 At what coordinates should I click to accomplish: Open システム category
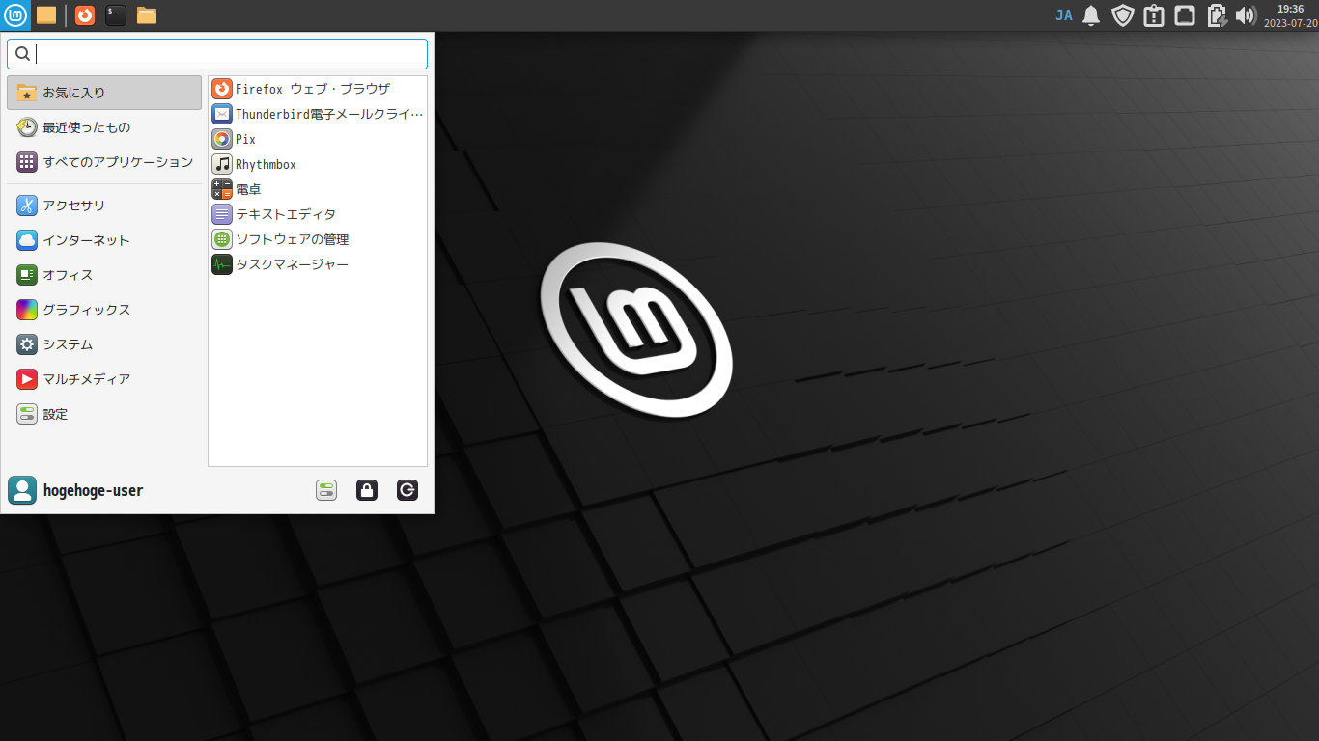[x=104, y=344]
